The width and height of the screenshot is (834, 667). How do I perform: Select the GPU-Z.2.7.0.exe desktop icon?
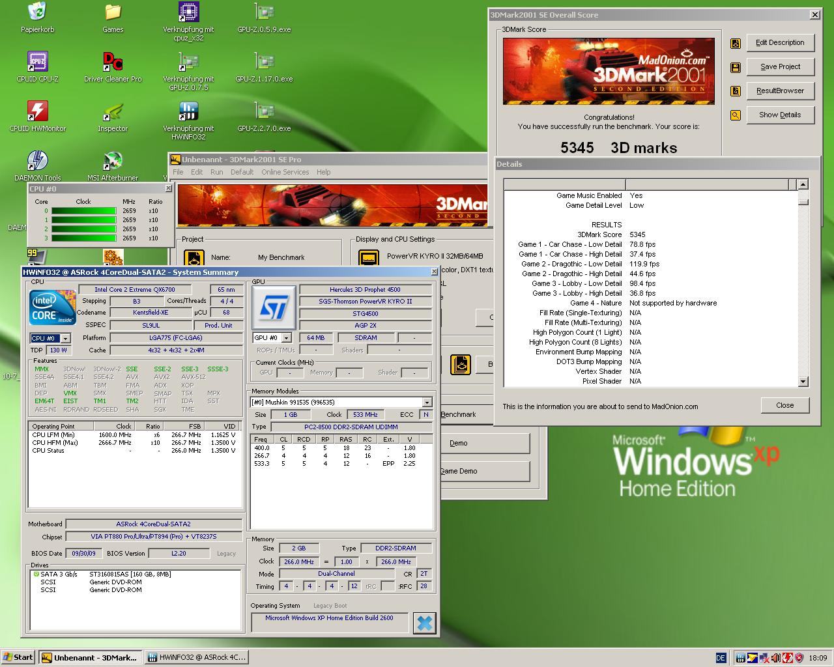click(264, 117)
